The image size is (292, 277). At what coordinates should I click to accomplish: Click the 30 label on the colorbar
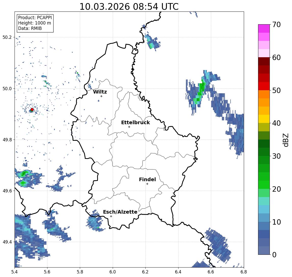[x=276, y=156]
